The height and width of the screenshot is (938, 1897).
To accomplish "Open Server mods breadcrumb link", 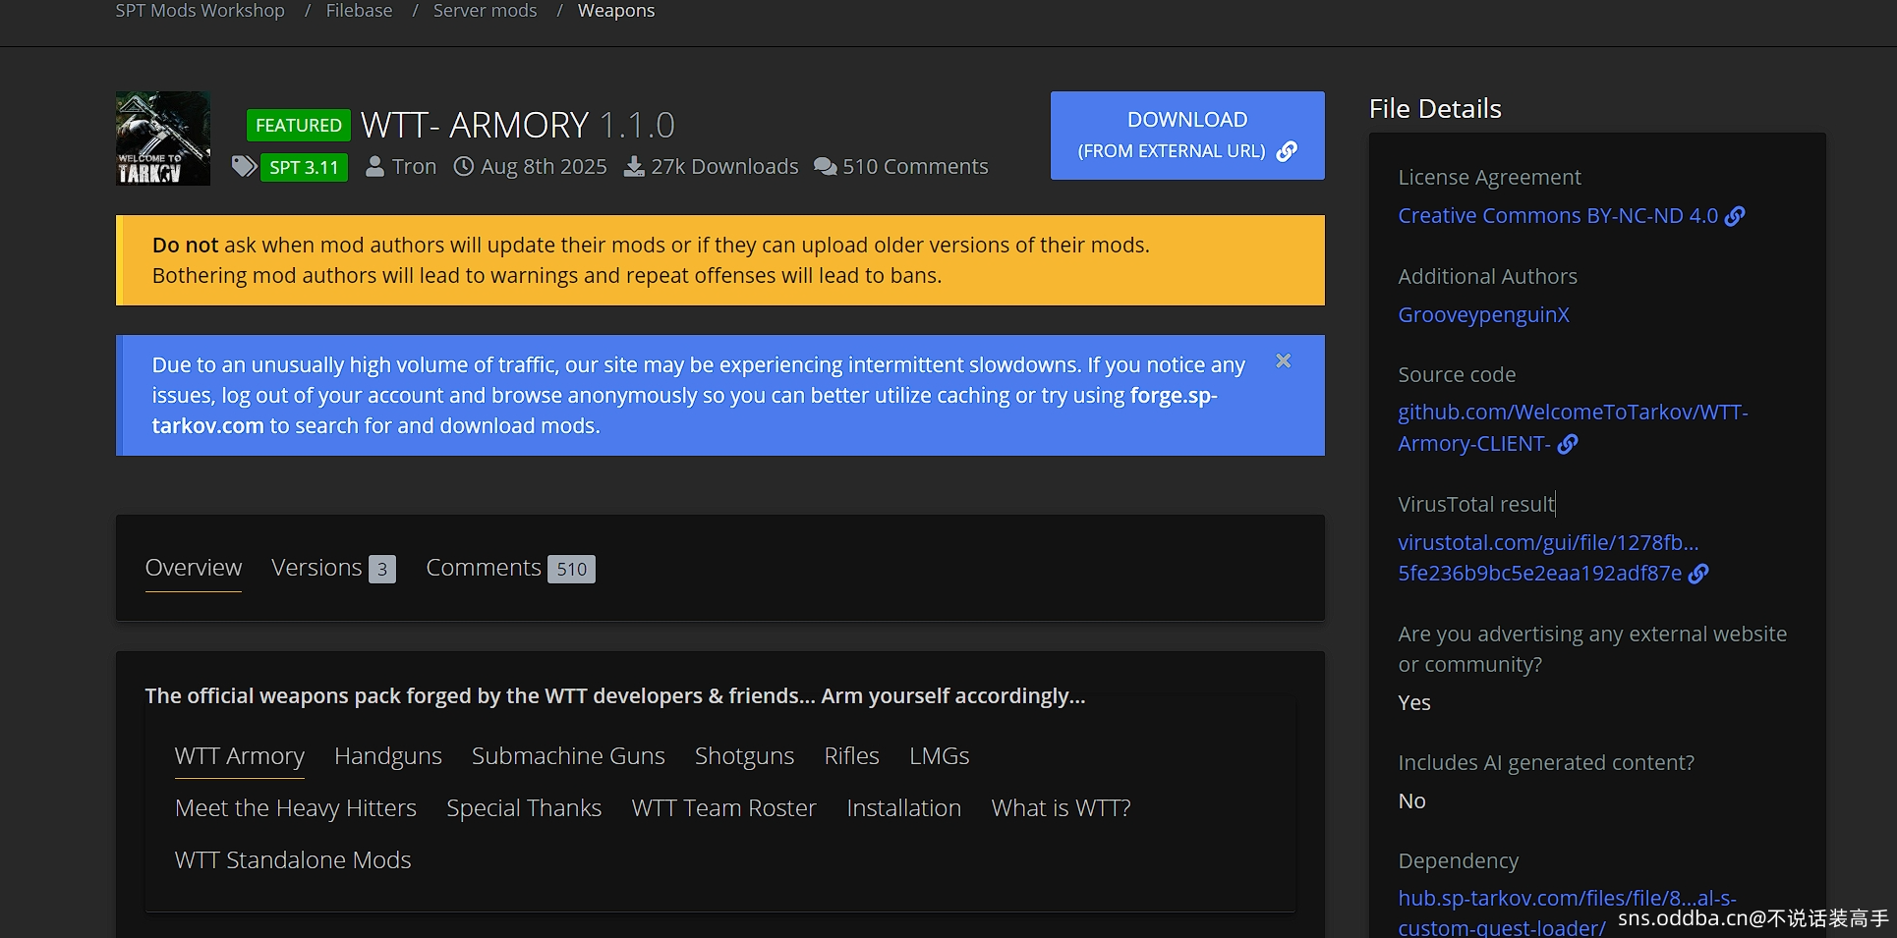I will coord(485,11).
